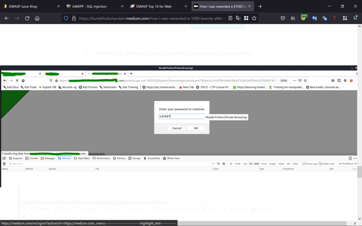This screenshot has width=362, height=226.
Task: Open the Firefox hamburger application menu
Action: tap(355, 18)
